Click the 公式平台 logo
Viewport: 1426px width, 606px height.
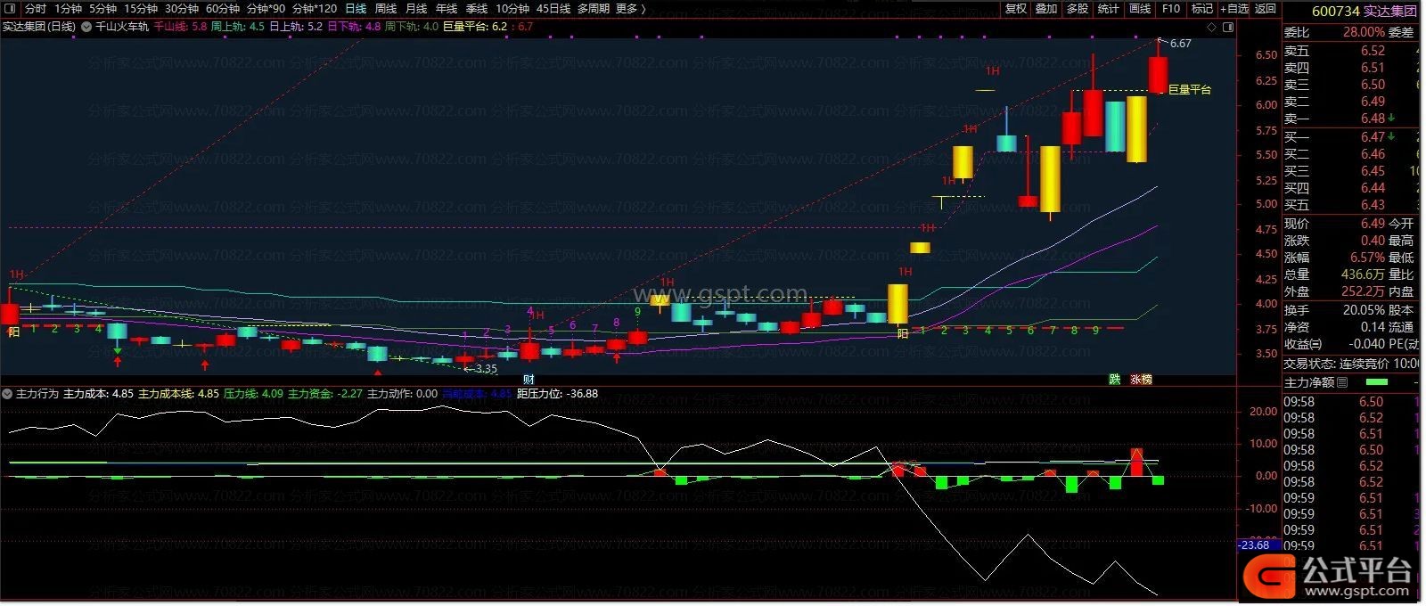(x=1332, y=577)
